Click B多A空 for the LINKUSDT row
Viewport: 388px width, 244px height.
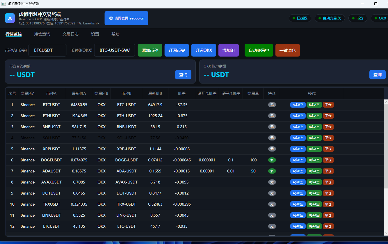314,215
